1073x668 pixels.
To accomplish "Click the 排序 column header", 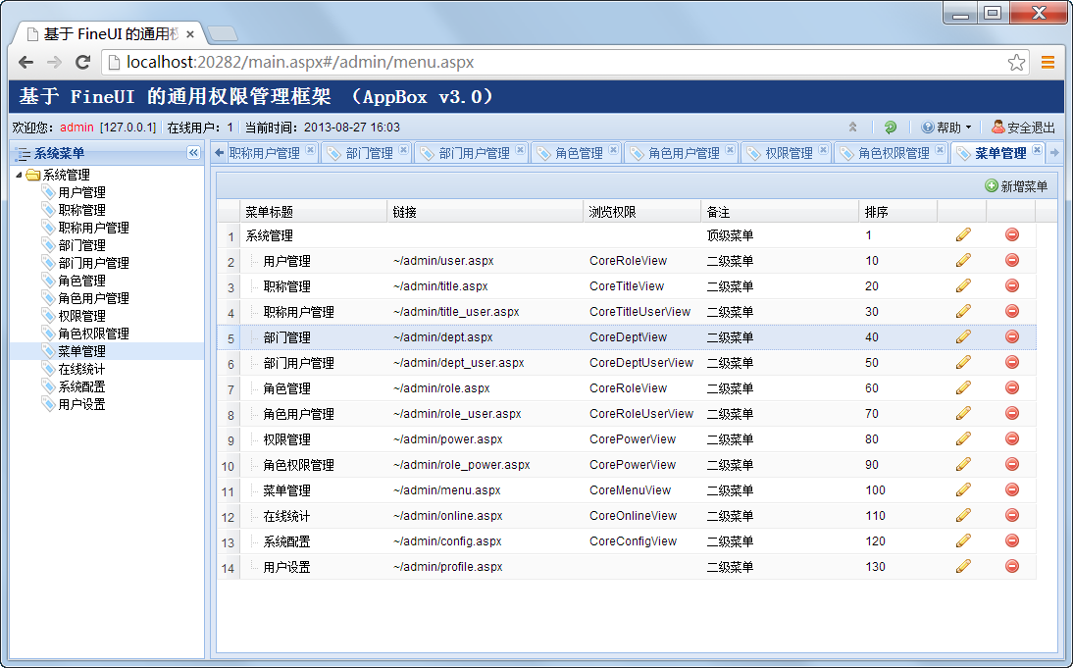I will pos(897,212).
